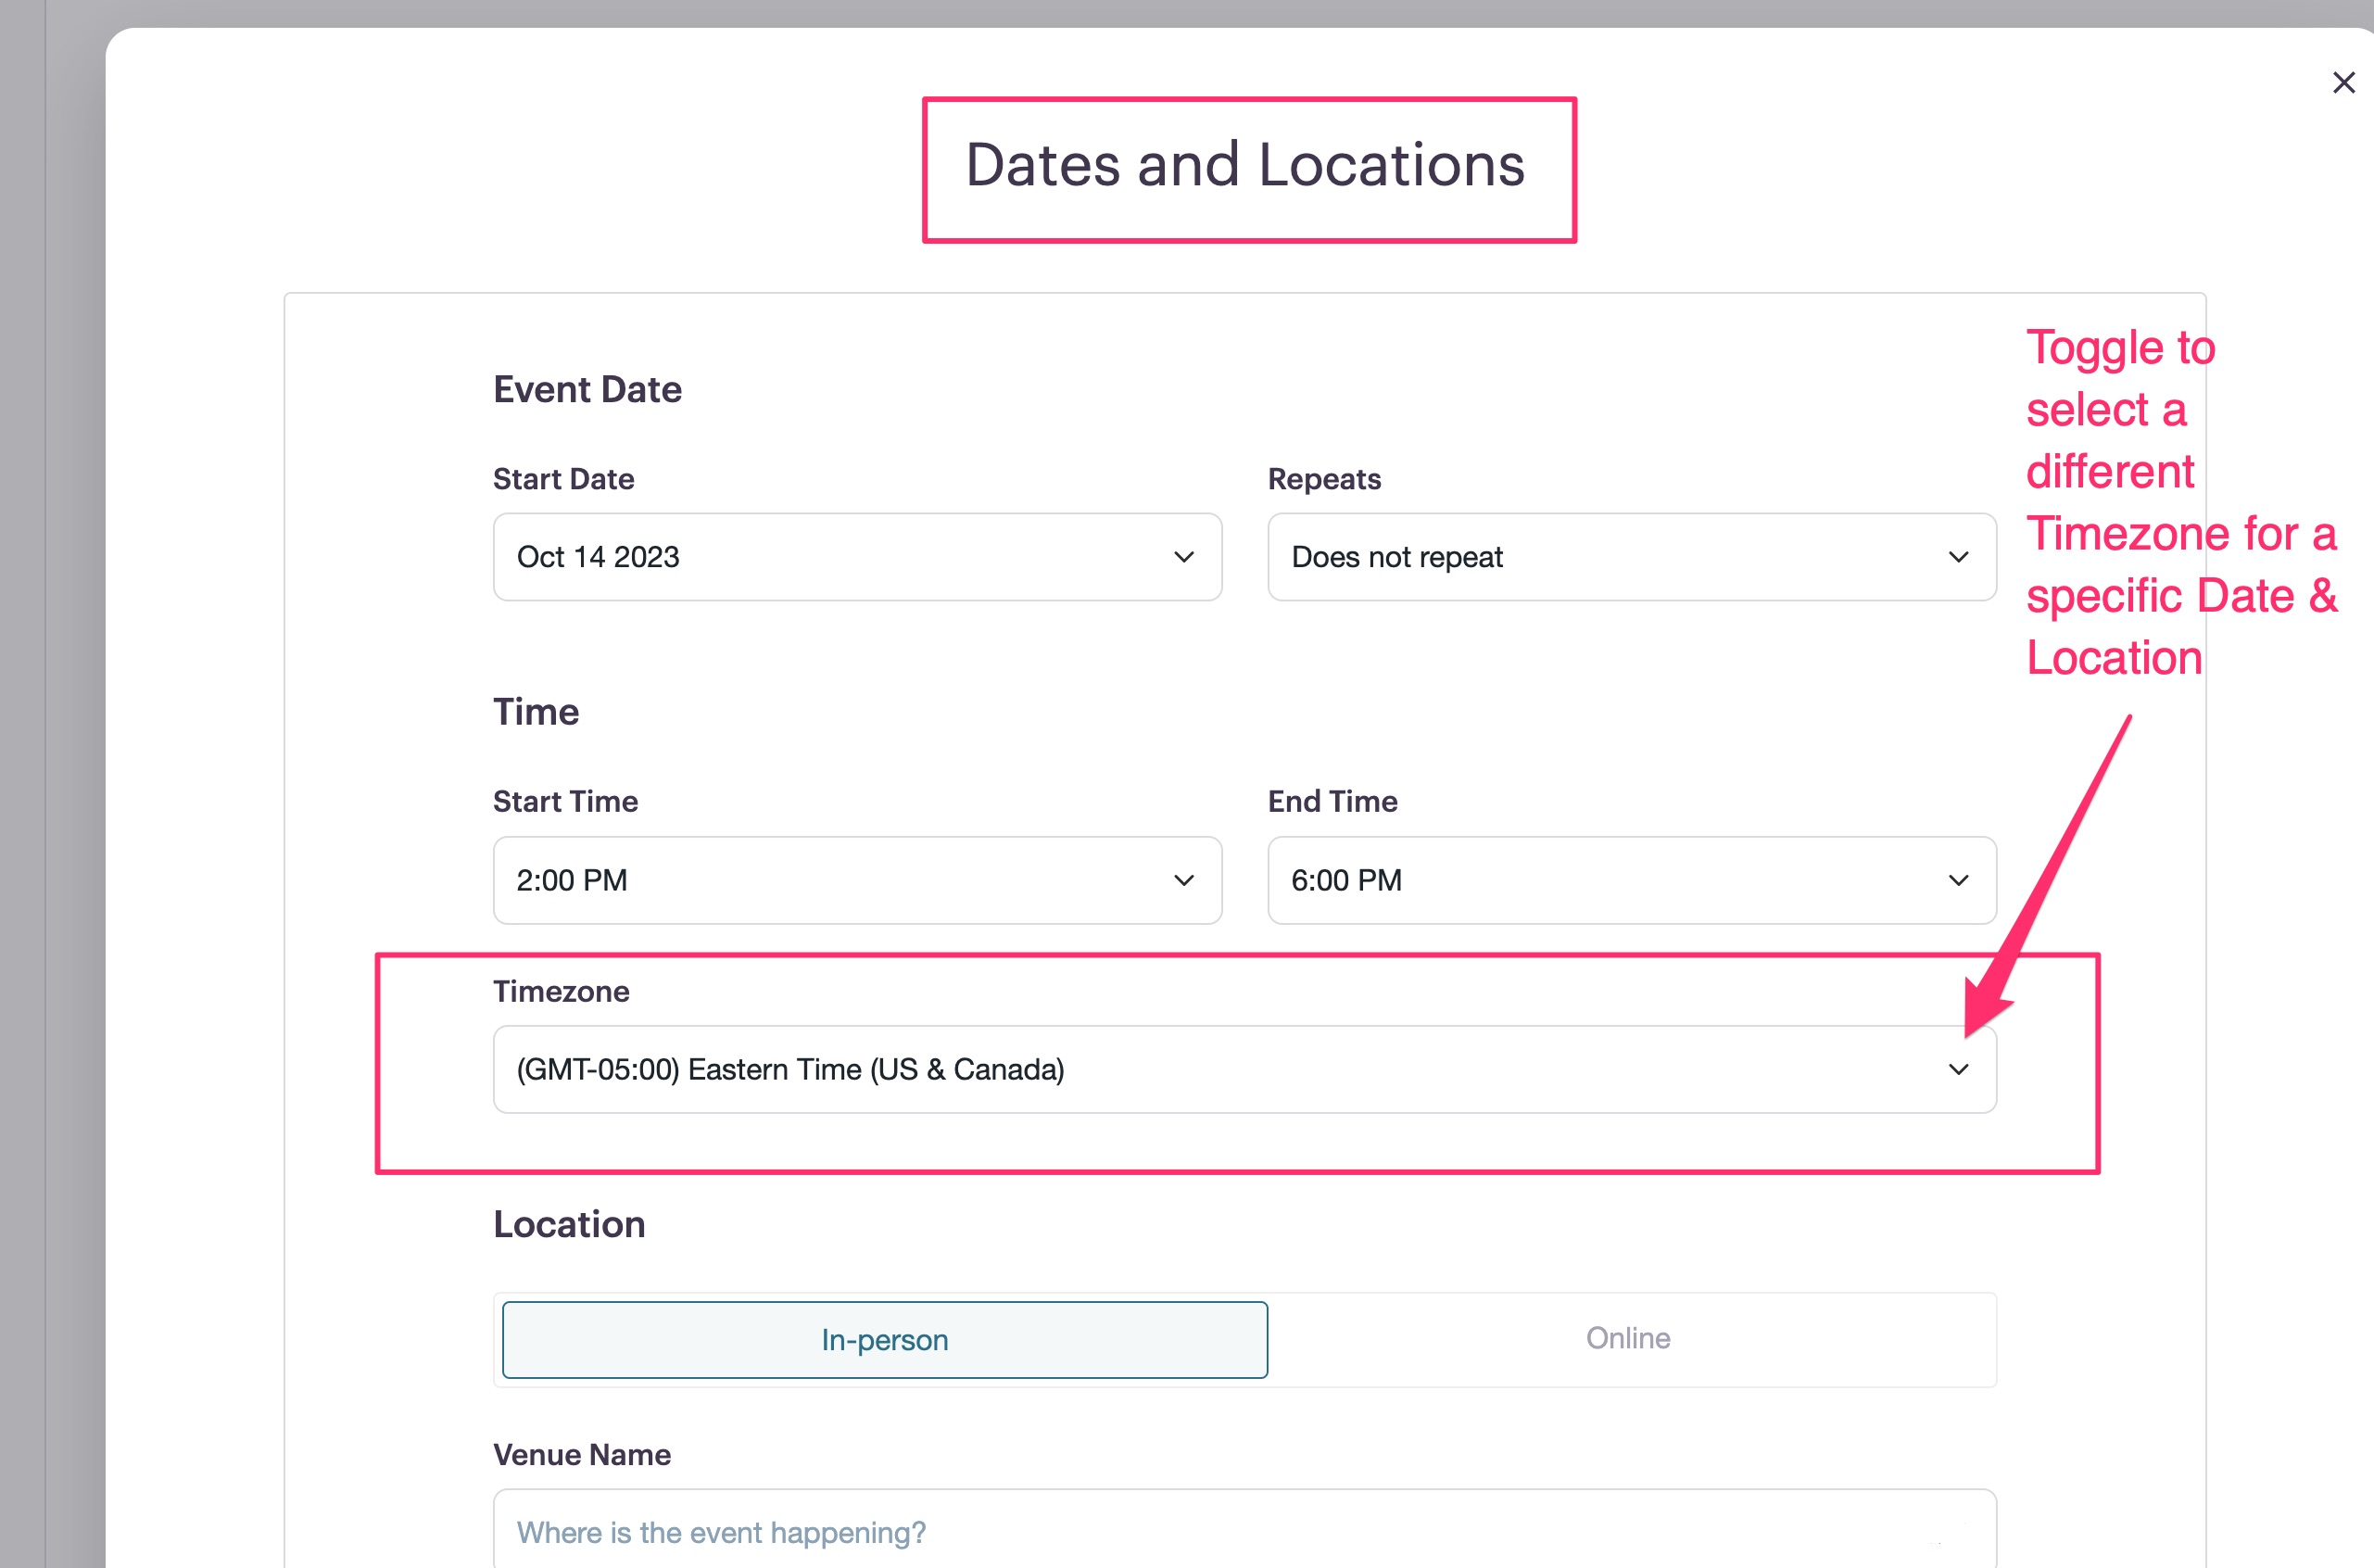Screen dimensions: 2374x1568
Task: Click the 'Venue Name' field label
Action: pyautogui.click(x=581, y=1454)
